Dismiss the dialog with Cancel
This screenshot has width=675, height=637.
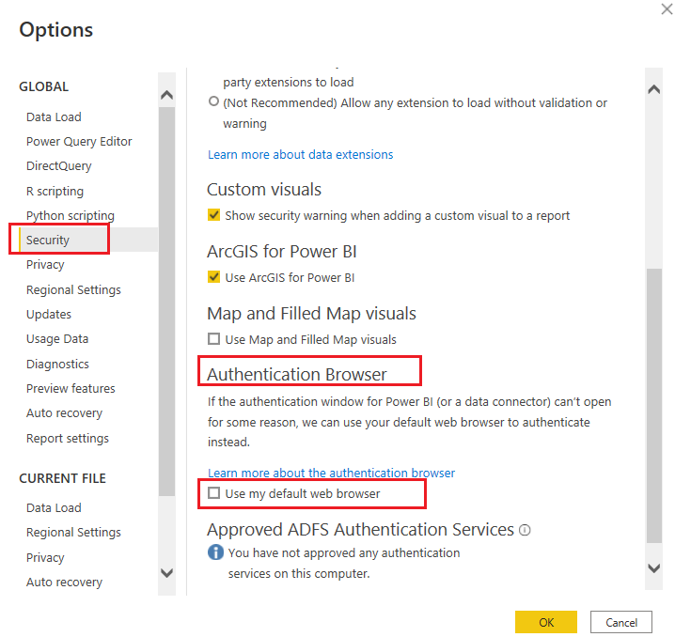[x=621, y=622]
